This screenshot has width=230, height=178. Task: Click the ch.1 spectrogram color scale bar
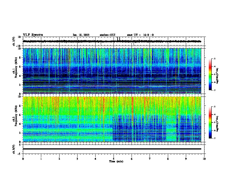pos(210,74)
